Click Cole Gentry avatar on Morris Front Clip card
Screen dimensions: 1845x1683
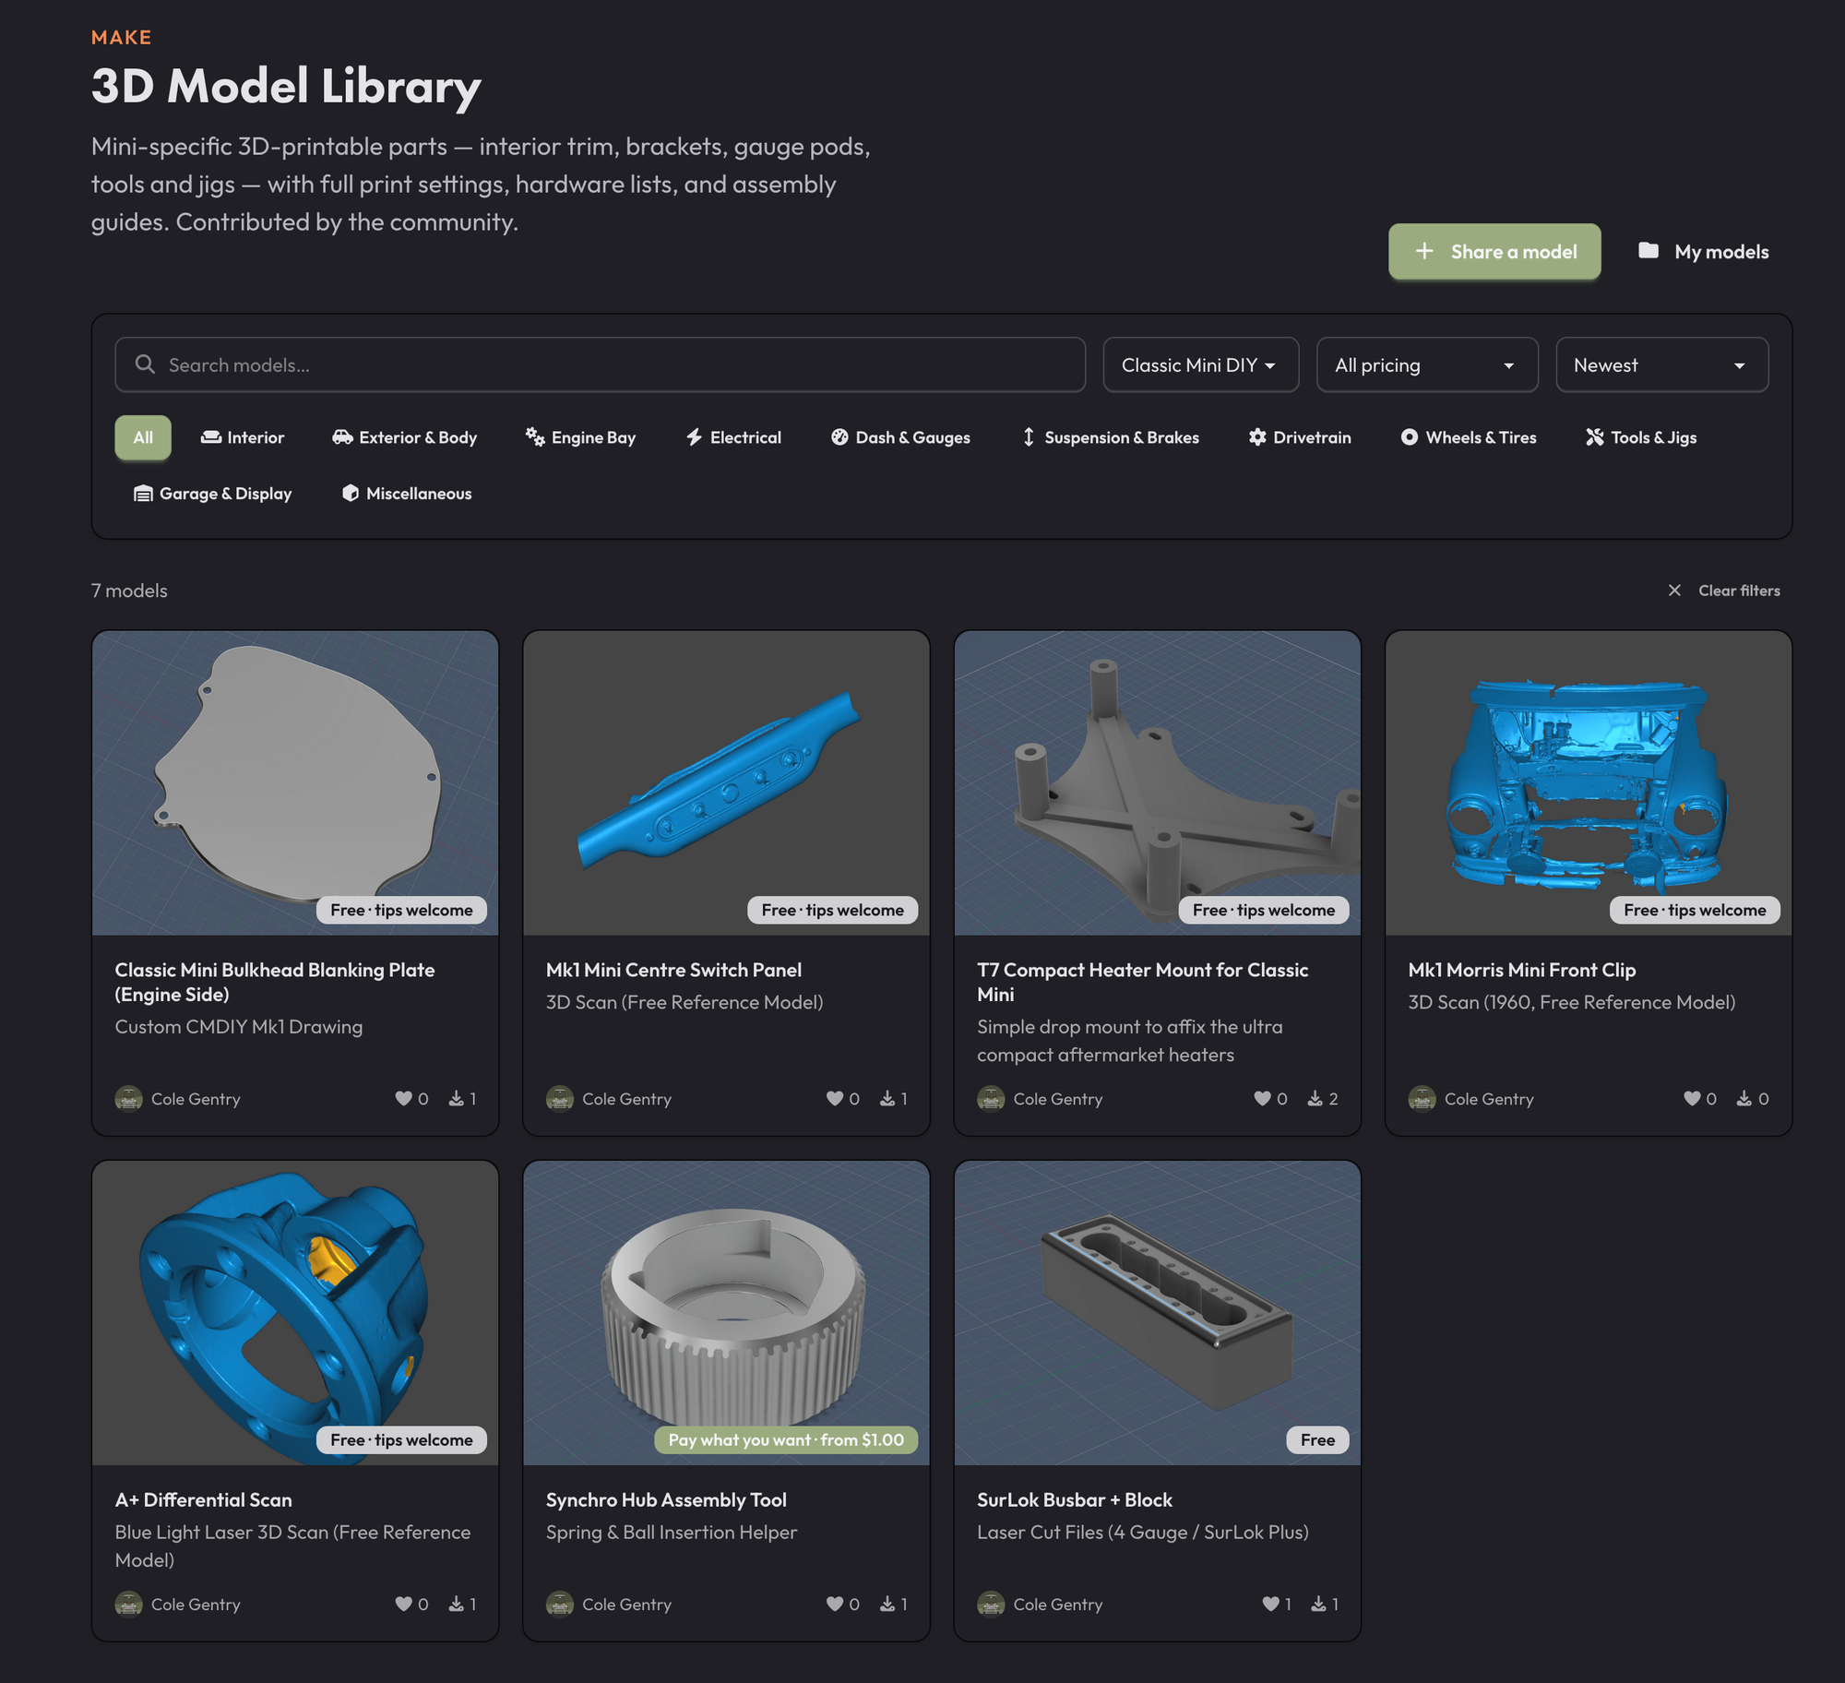pyautogui.click(x=1422, y=1098)
